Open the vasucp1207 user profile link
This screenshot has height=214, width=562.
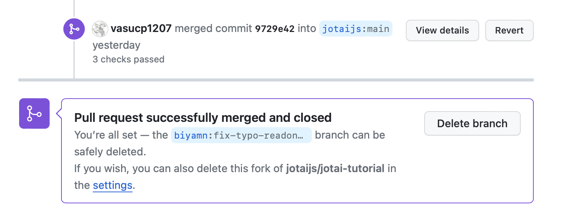tap(141, 29)
